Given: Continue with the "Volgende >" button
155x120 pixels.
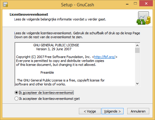Looking at the screenshot, I should (112, 111).
